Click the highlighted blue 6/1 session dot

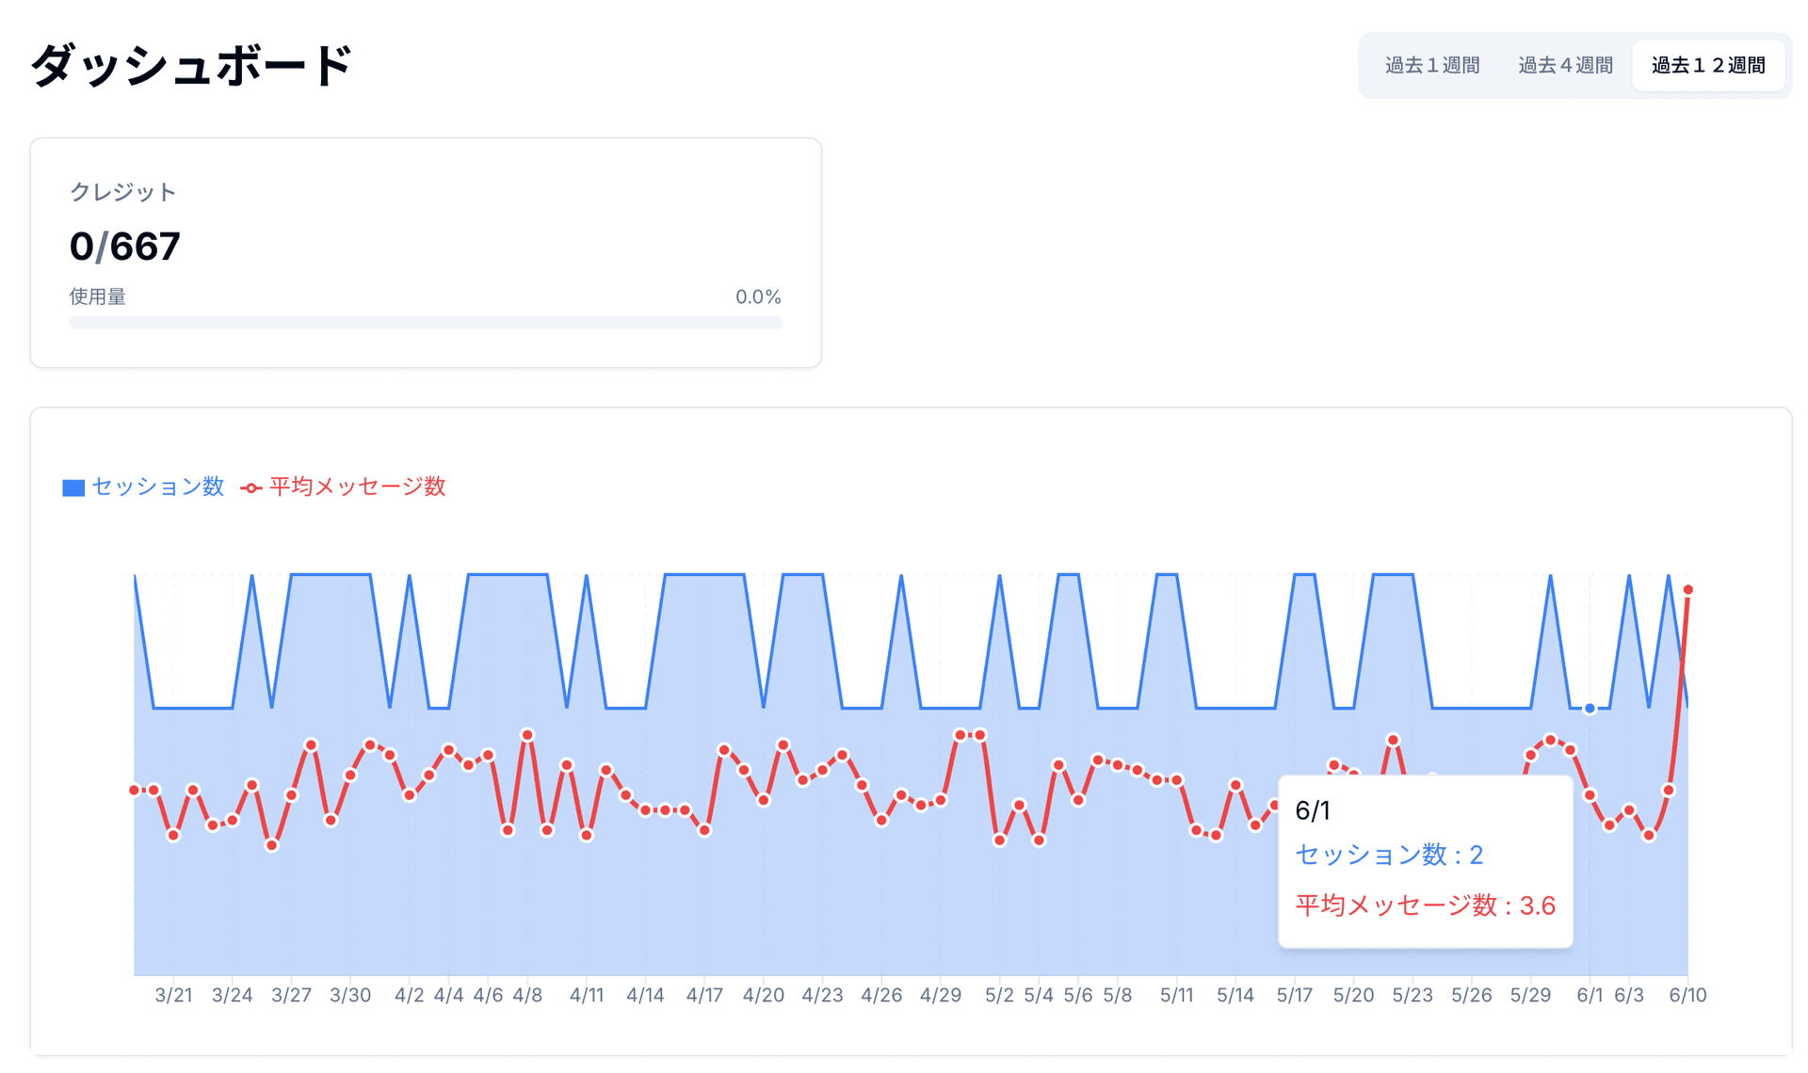point(1590,708)
